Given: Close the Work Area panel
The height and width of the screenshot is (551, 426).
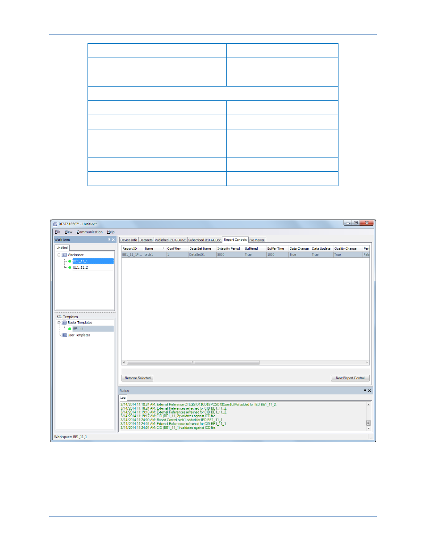Looking at the screenshot, I should [x=113, y=240].
